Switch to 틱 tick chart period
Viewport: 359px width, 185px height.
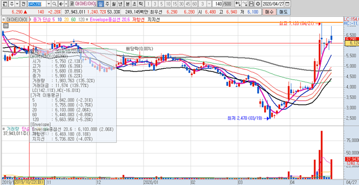pos(141,4)
